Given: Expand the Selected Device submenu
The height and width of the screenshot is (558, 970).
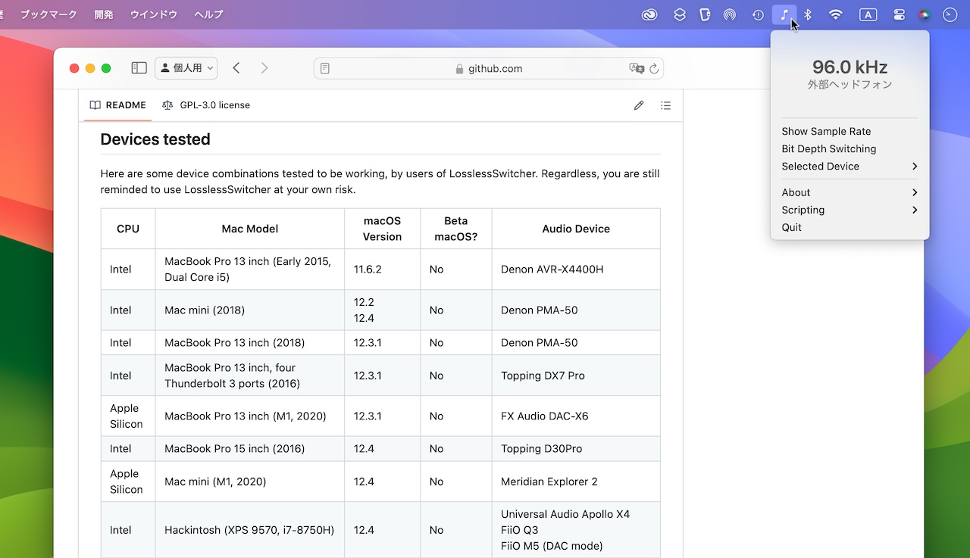Looking at the screenshot, I should click(x=850, y=166).
